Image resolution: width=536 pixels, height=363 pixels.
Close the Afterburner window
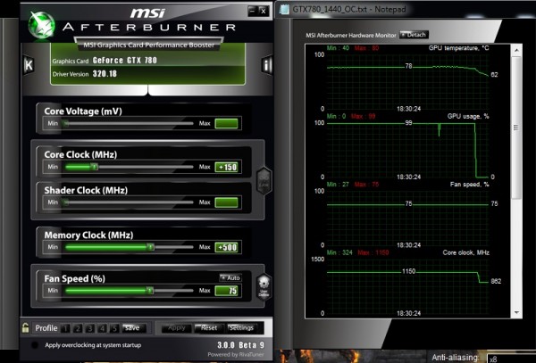[x=264, y=11]
